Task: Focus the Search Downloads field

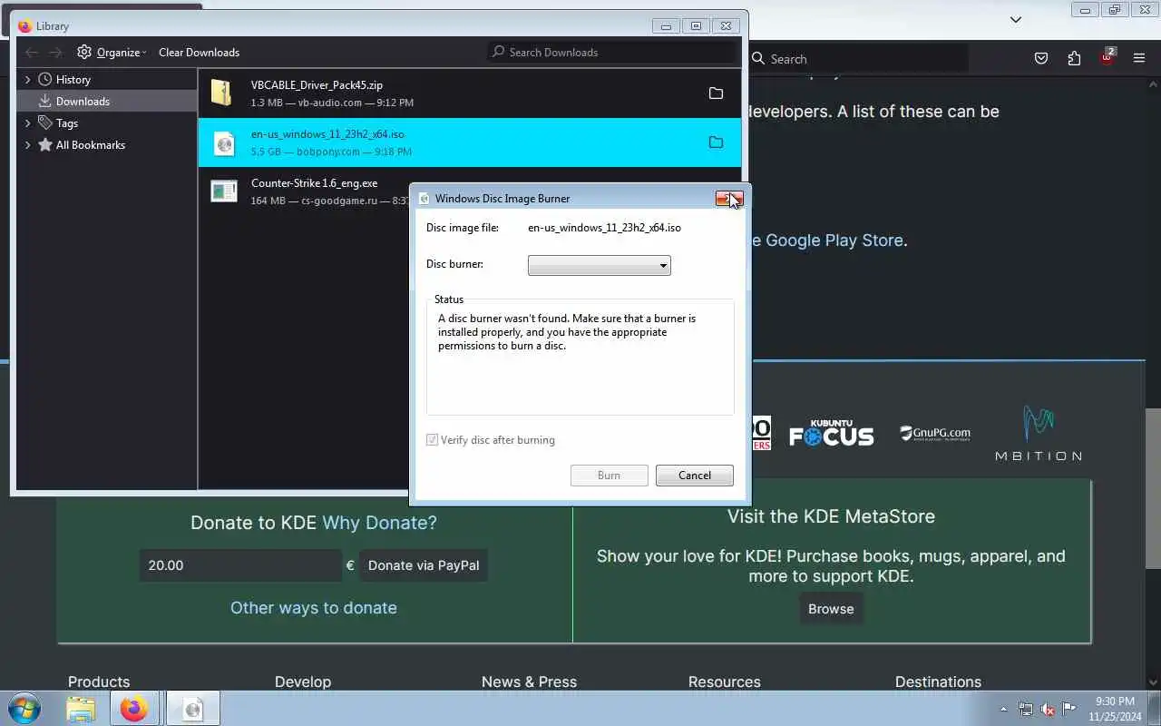Action: pyautogui.click(x=612, y=53)
